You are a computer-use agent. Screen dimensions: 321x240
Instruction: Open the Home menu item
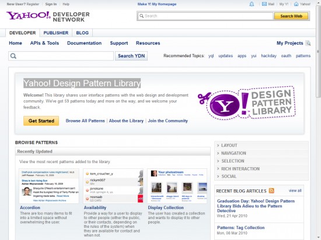15,43
